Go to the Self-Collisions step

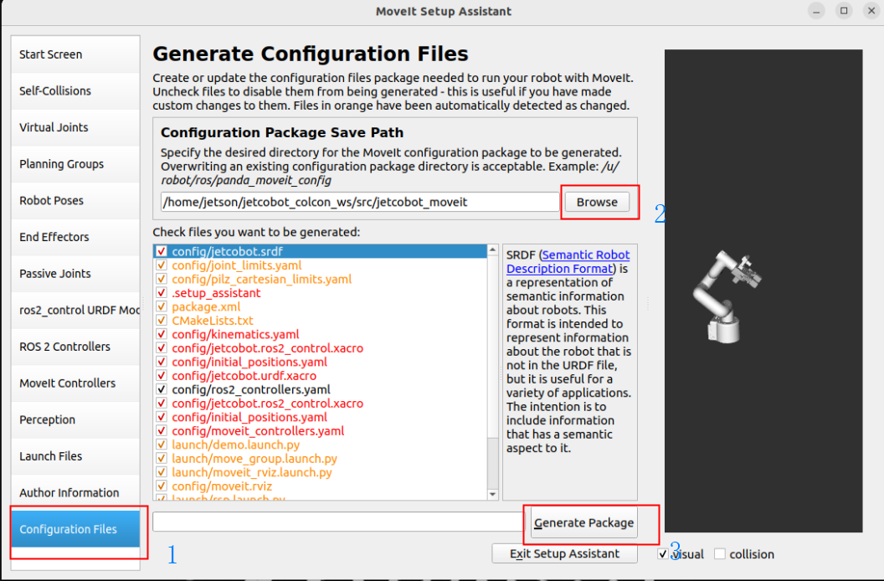pyautogui.click(x=75, y=90)
